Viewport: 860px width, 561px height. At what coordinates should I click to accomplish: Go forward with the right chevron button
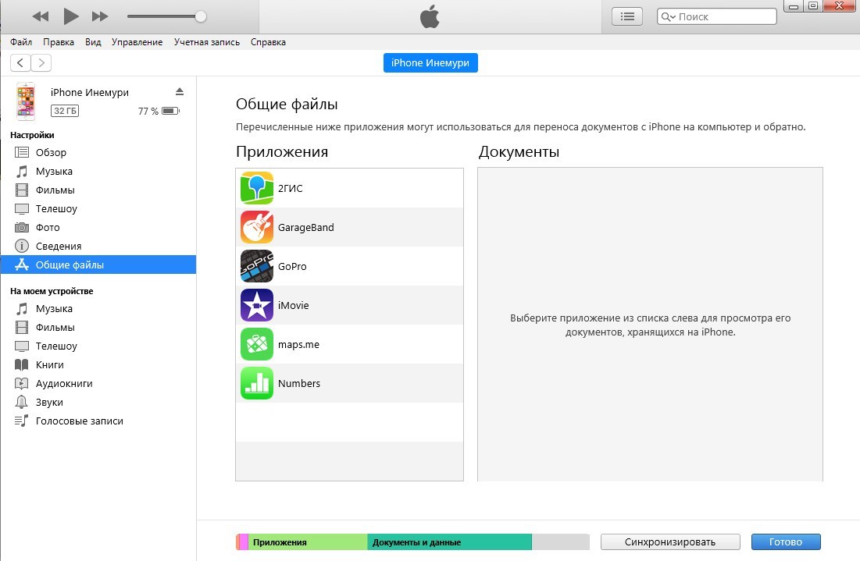pyautogui.click(x=41, y=63)
